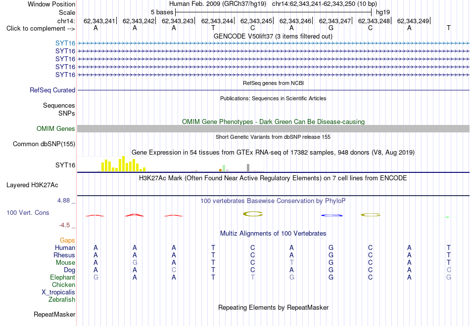Click the GTEx SYT16 expression bar chart
This screenshot has width=470, height=326.
point(171,164)
